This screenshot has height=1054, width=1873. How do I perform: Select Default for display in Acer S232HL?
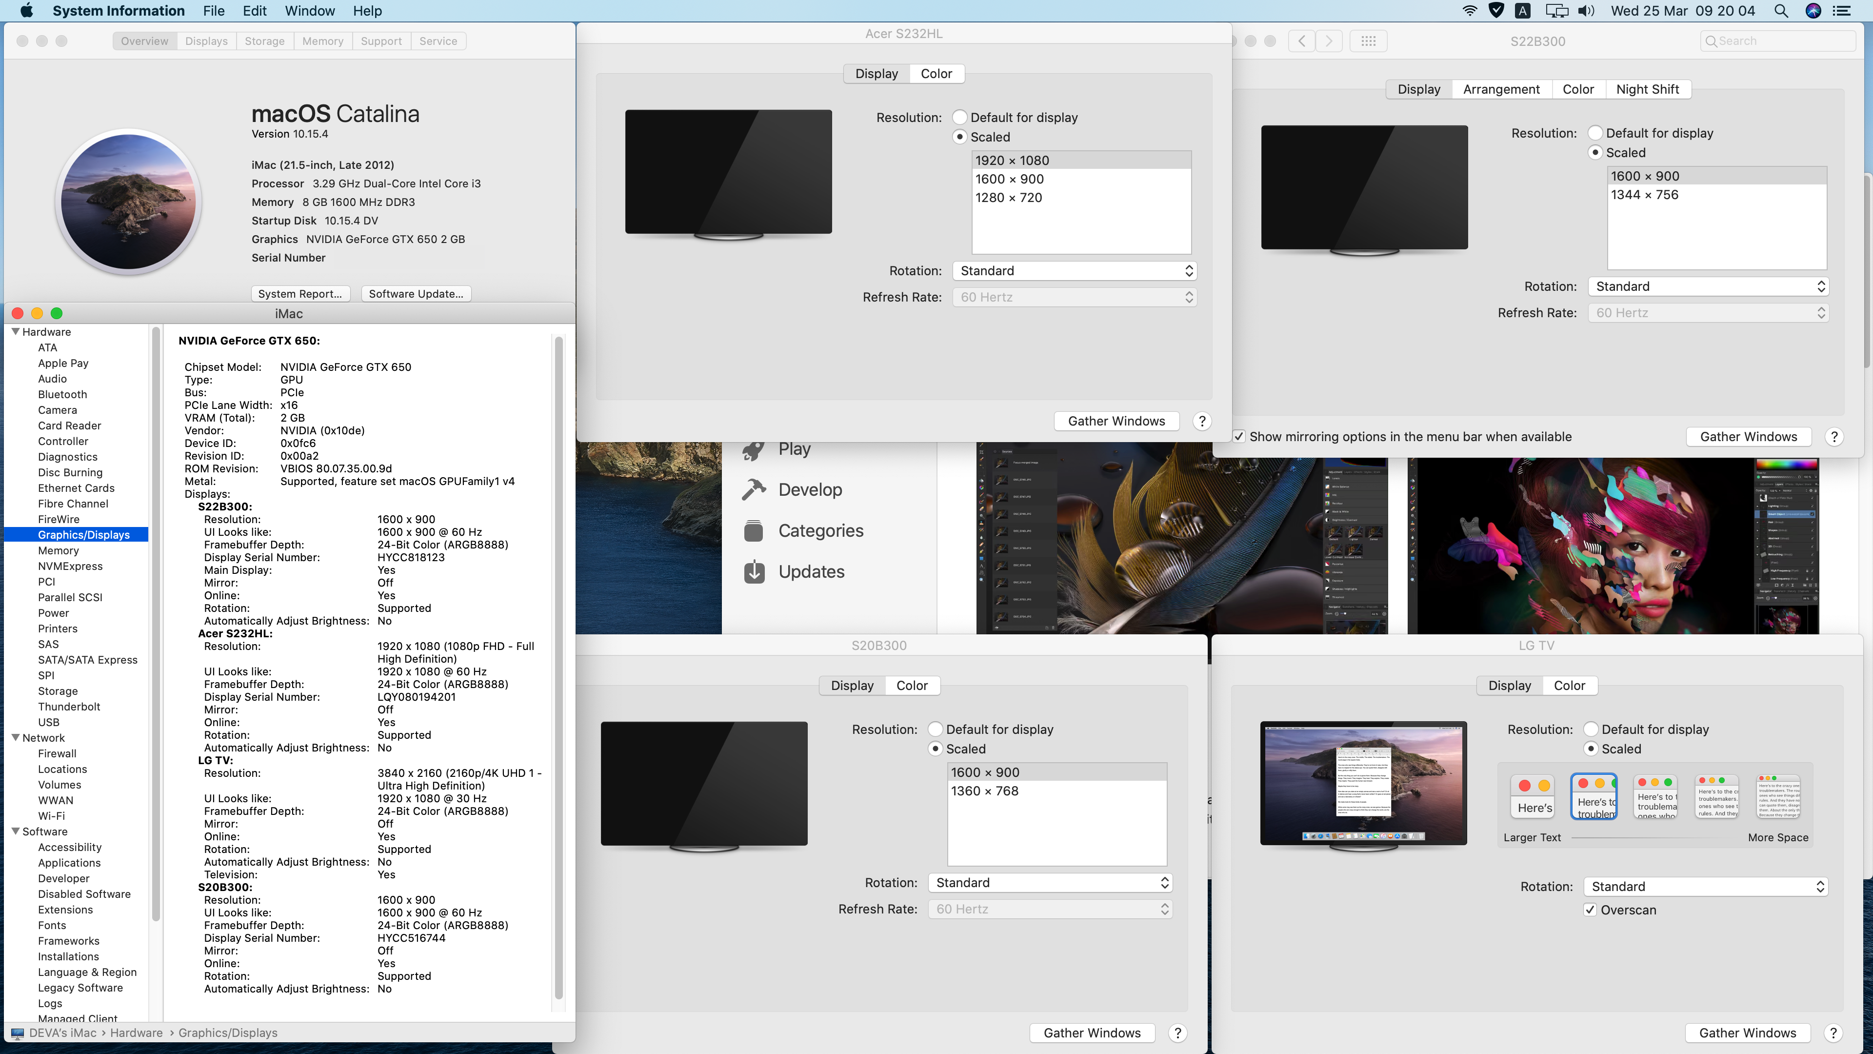(x=960, y=117)
